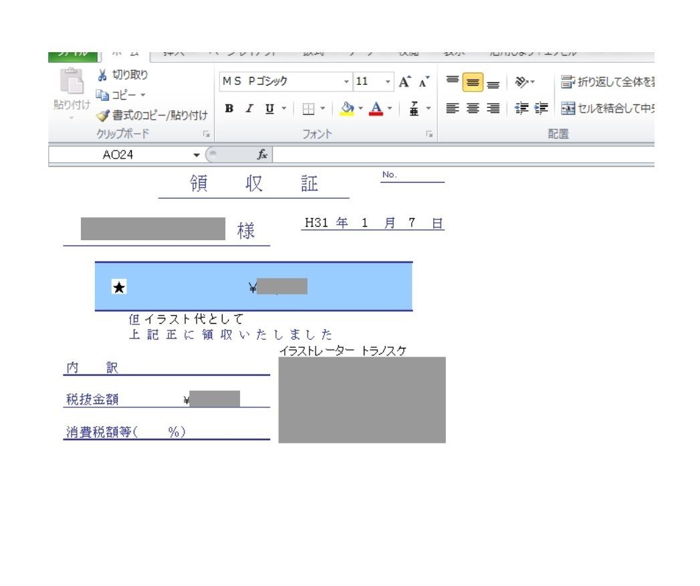This screenshot has width=700, height=586.
Task: Open phonetic guide dropdown arrow
Action: (429, 108)
